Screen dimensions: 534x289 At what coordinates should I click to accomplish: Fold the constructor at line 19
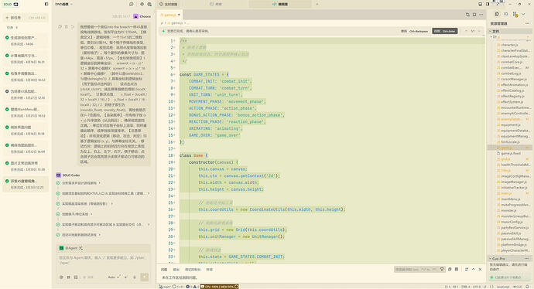click(x=174, y=162)
